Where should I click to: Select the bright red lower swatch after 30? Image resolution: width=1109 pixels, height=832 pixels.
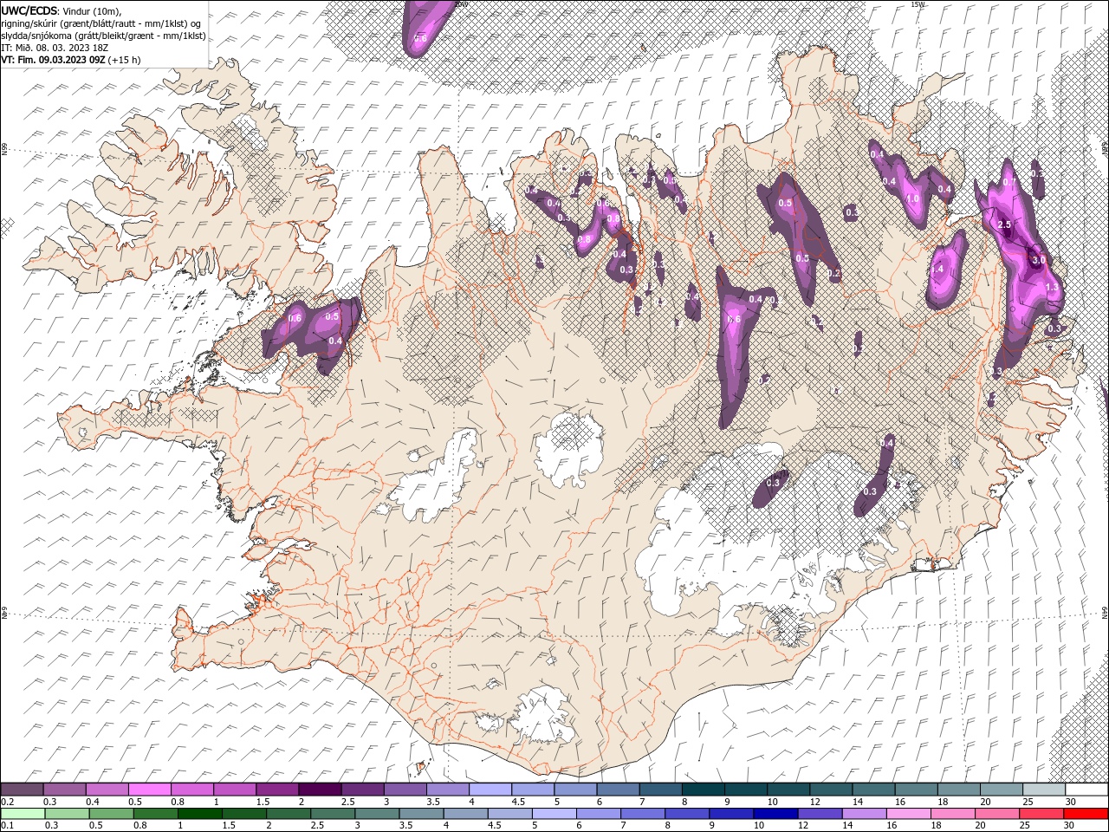(1086, 814)
